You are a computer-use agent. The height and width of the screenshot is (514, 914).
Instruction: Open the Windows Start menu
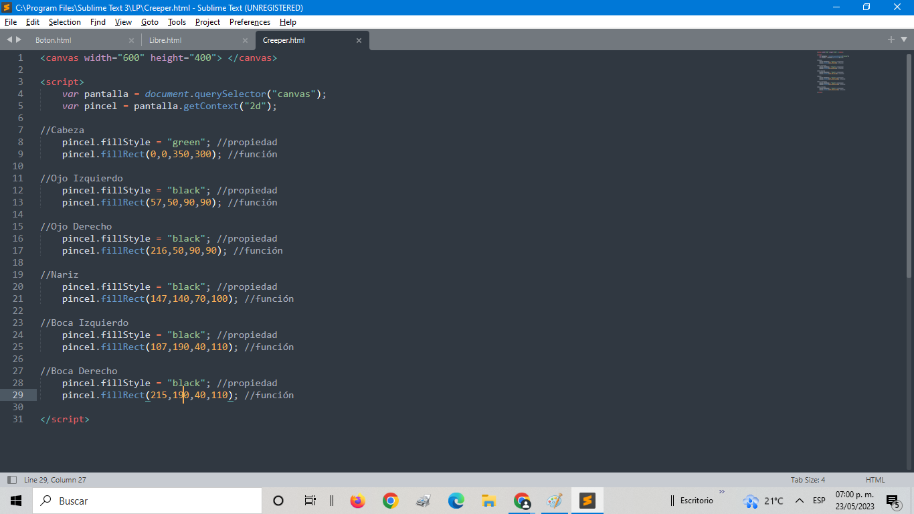pyautogui.click(x=16, y=501)
